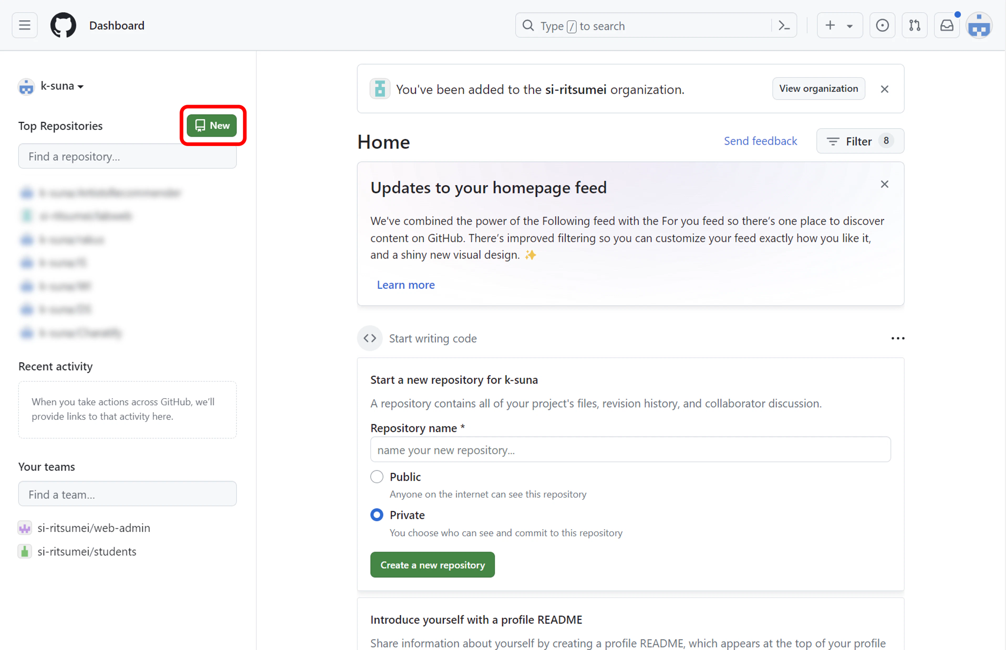
Task: Open the command palette icon in search bar
Action: (784, 26)
